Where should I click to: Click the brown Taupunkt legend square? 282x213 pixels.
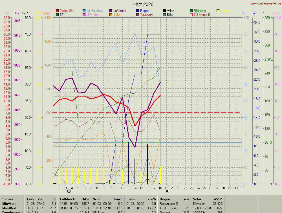point(138,15)
